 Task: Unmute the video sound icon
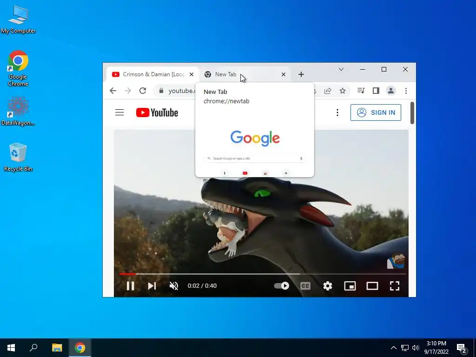[174, 286]
